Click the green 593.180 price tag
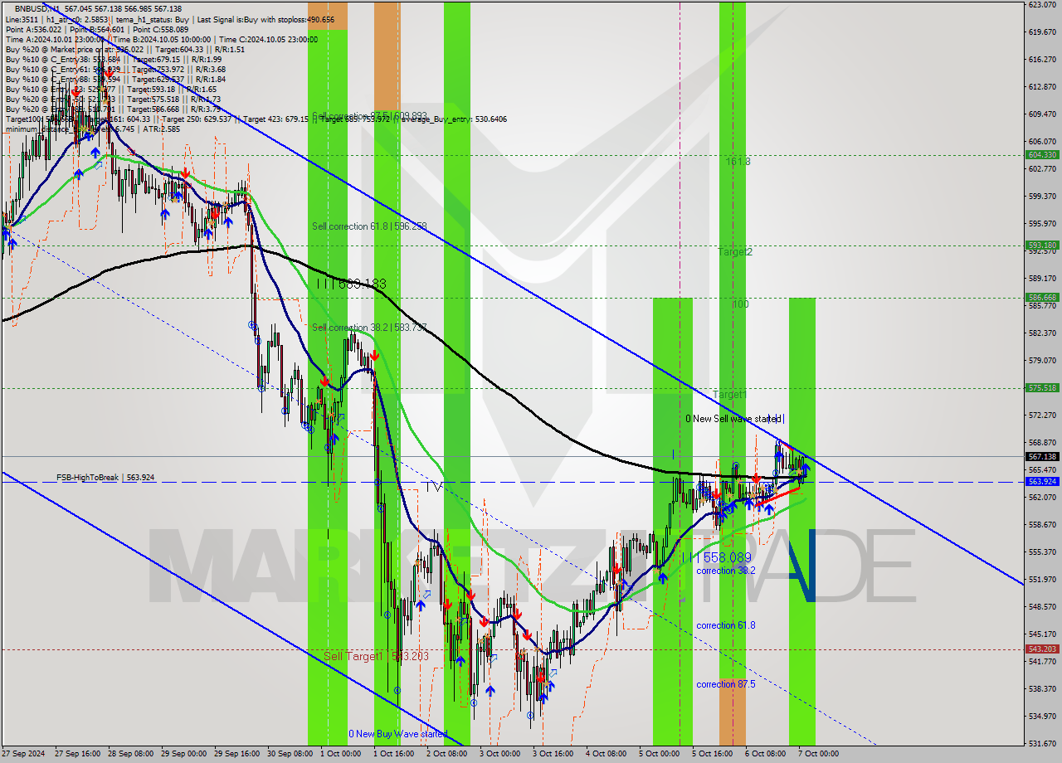The image size is (1062, 763). pos(1042,245)
